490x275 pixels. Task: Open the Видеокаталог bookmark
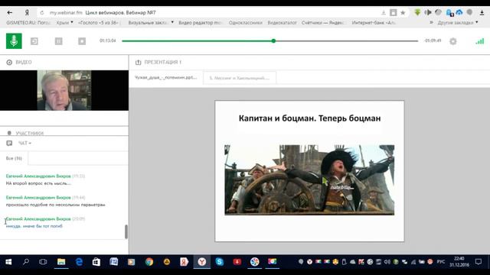click(282, 23)
